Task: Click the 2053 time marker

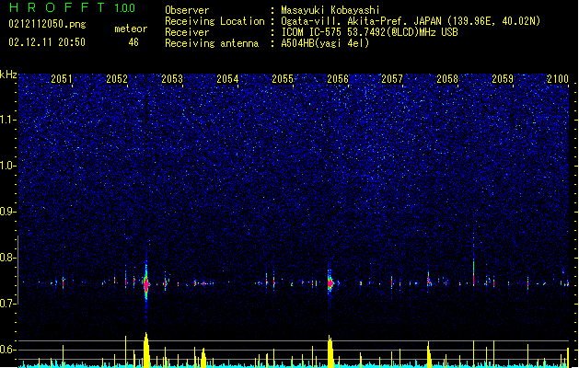Action: (172, 79)
